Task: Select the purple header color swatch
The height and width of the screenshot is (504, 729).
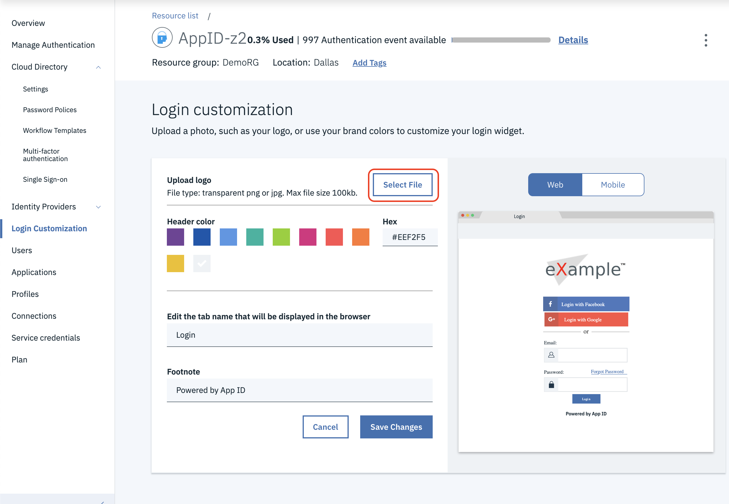Action: [x=175, y=237]
